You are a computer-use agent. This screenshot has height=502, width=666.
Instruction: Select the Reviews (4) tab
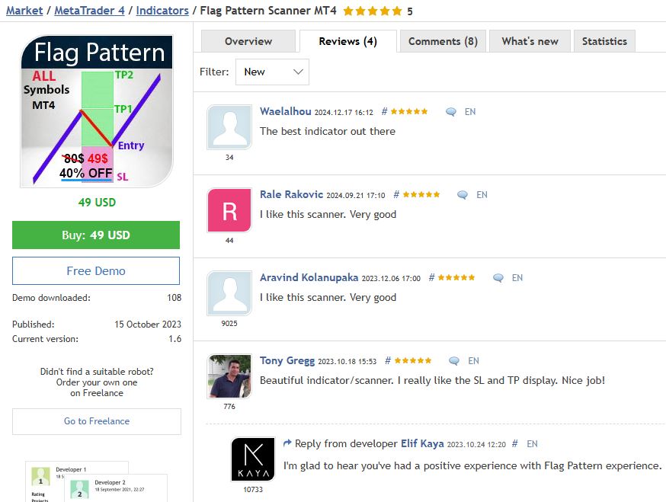[x=348, y=41]
